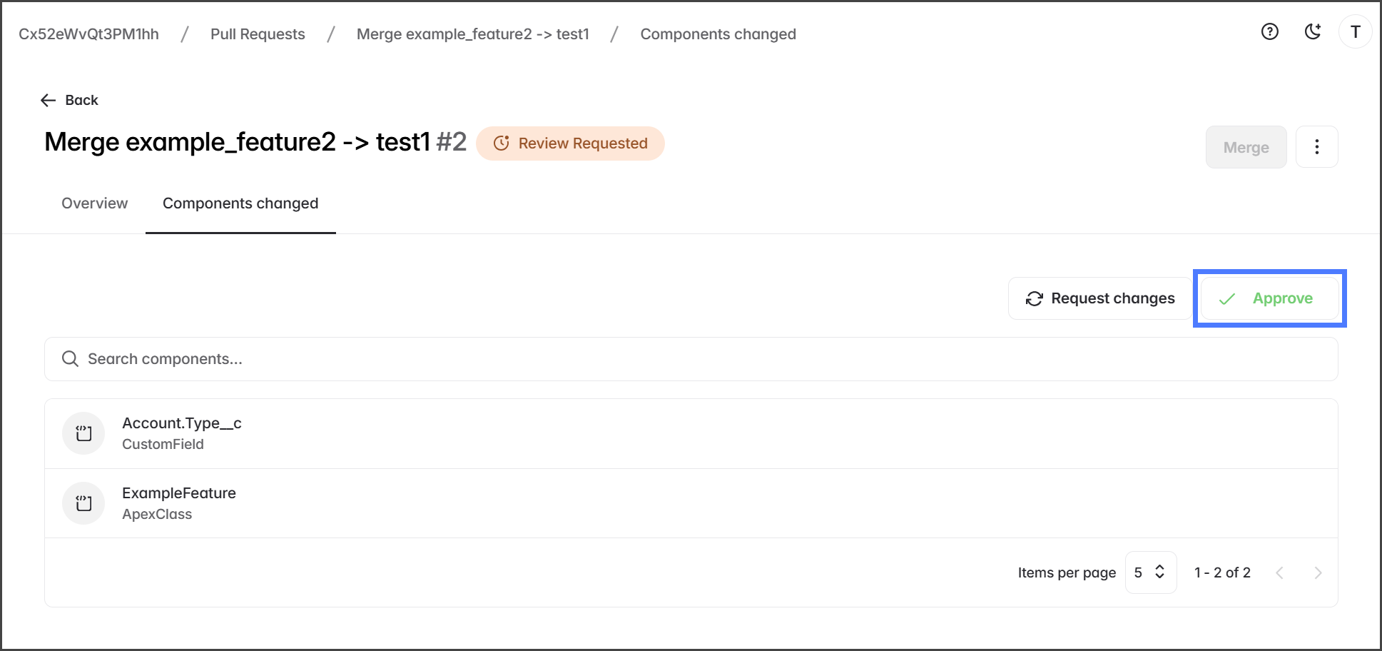Switch to the Overview tab
Image resolution: width=1382 pixels, height=651 pixels.
[x=95, y=203]
